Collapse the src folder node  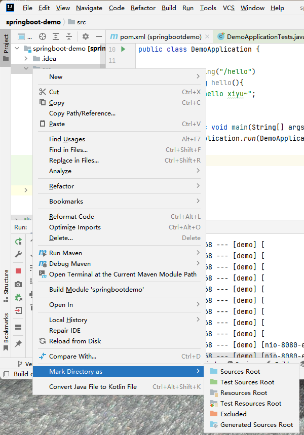(26, 68)
